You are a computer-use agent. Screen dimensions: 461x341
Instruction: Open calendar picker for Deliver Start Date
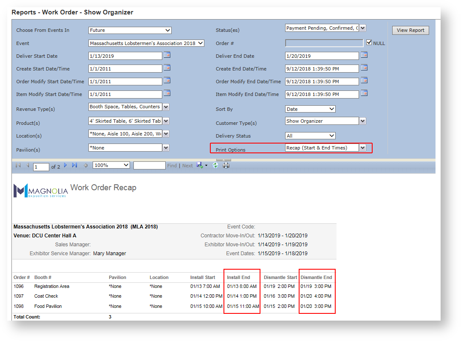pyautogui.click(x=167, y=55)
